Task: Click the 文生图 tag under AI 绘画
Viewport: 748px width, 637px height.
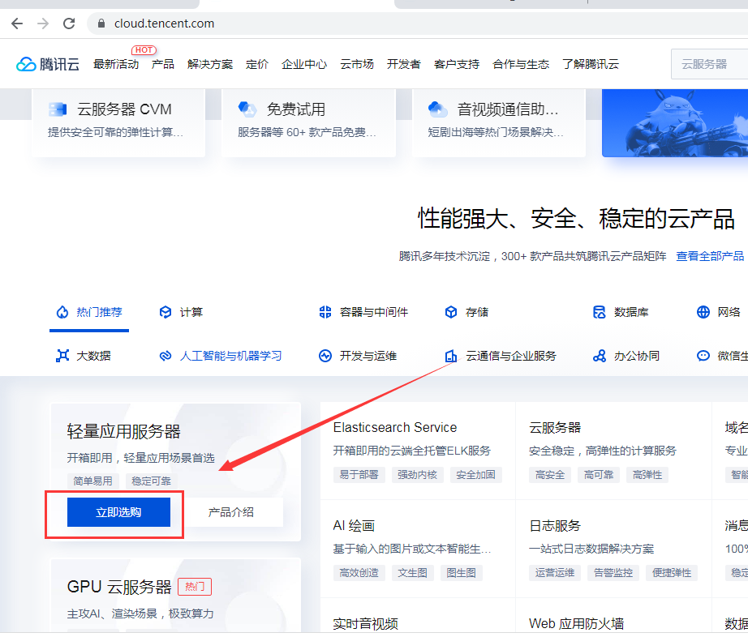Action: tap(413, 573)
